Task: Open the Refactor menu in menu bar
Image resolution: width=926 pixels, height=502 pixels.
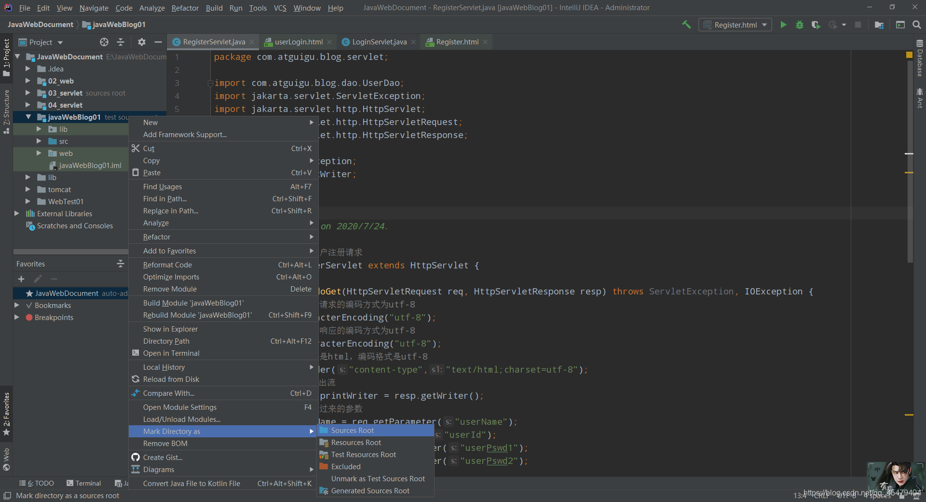Action: (x=185, y=8)
